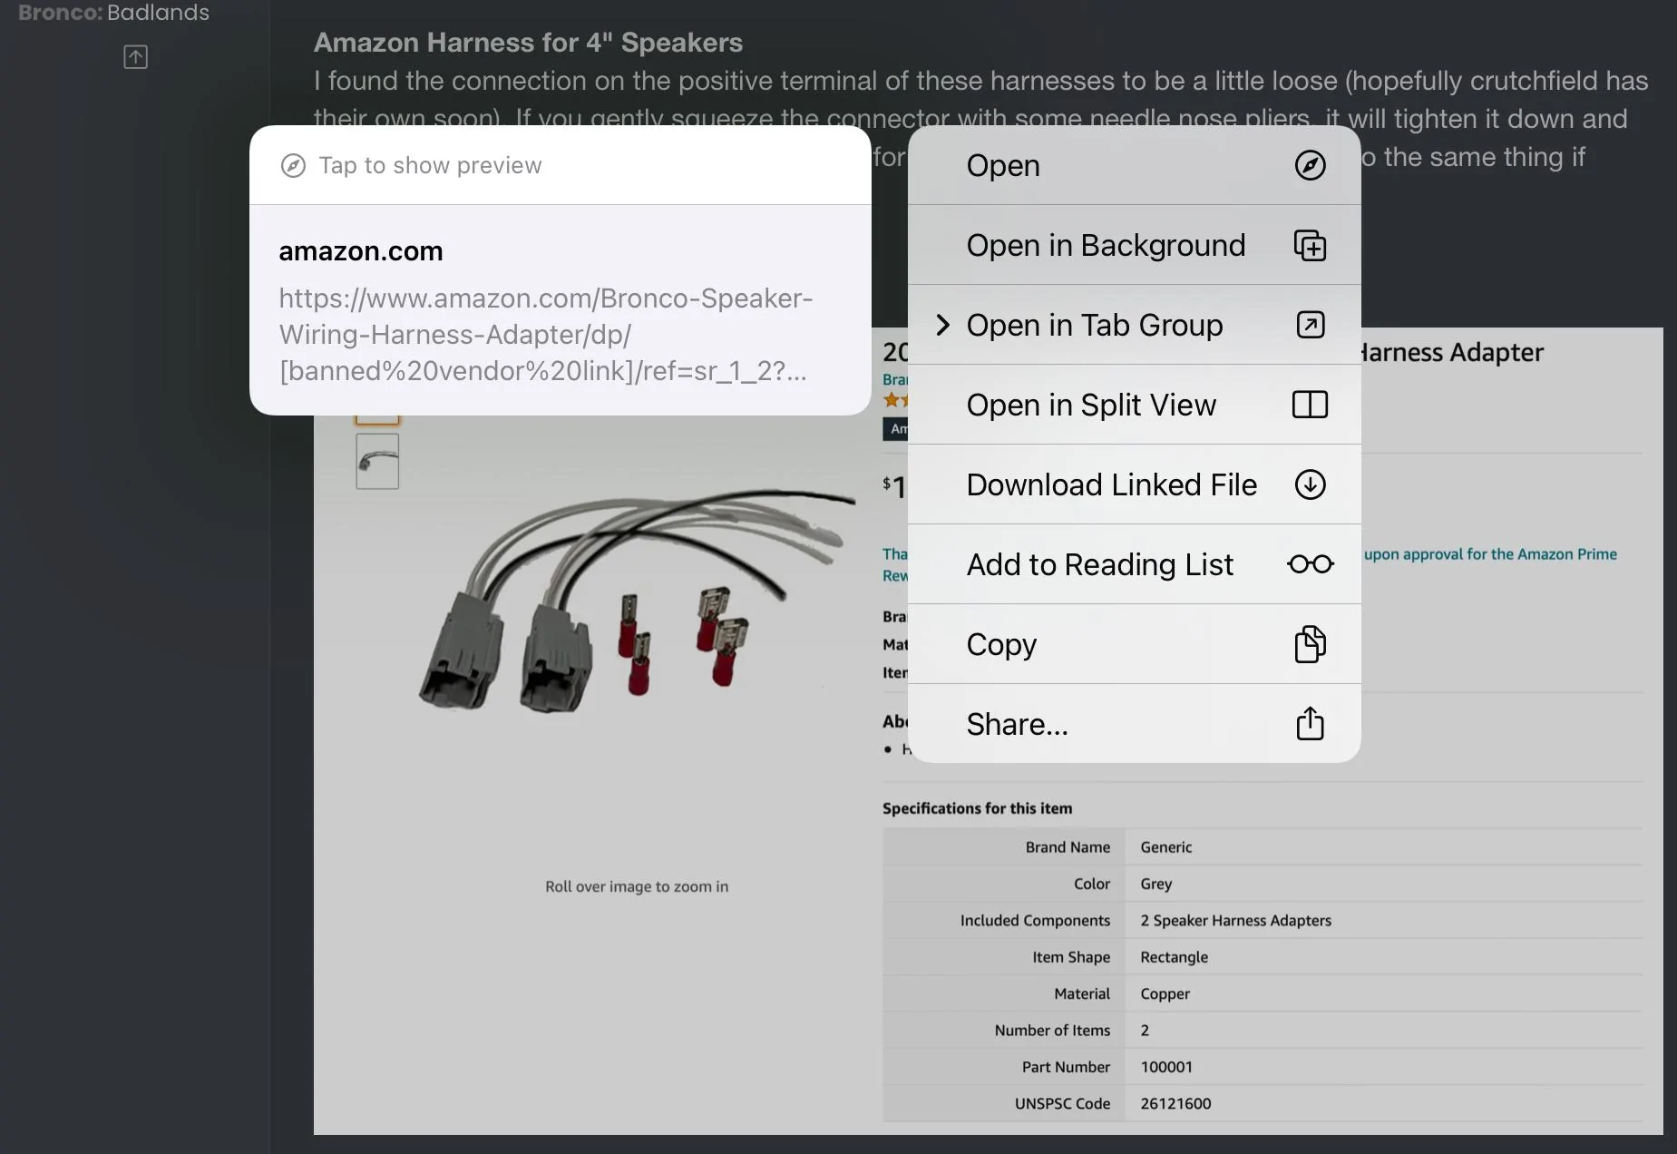Click the Included Components label
This screenshot has height=1154, width=1677.
click(1035, 921)
